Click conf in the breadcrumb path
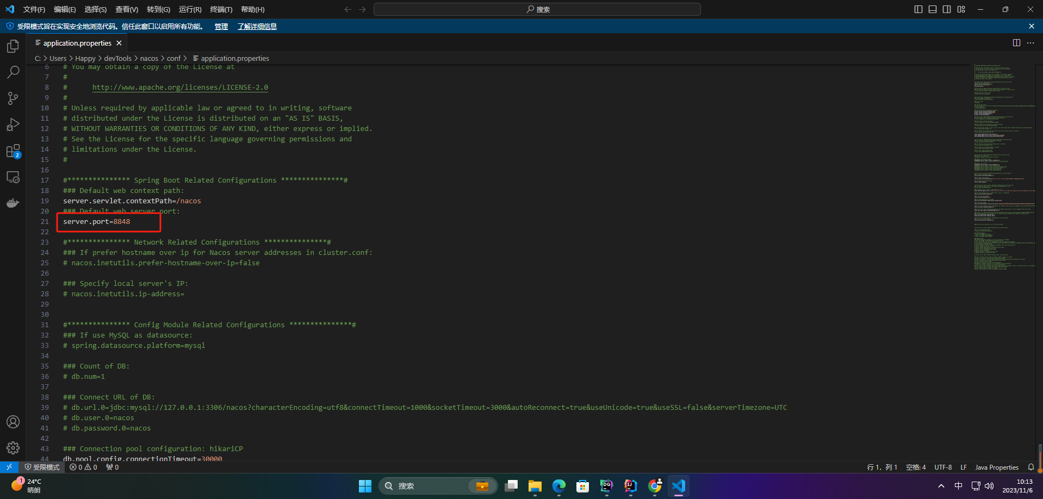 click(173, 58)
